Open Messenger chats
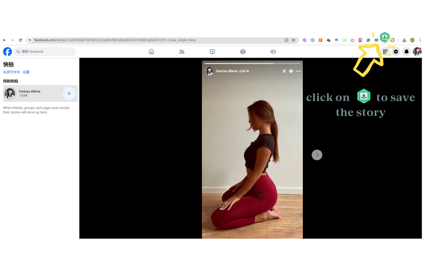Screen dimensions: 425x265 click(x=396, y=52)
